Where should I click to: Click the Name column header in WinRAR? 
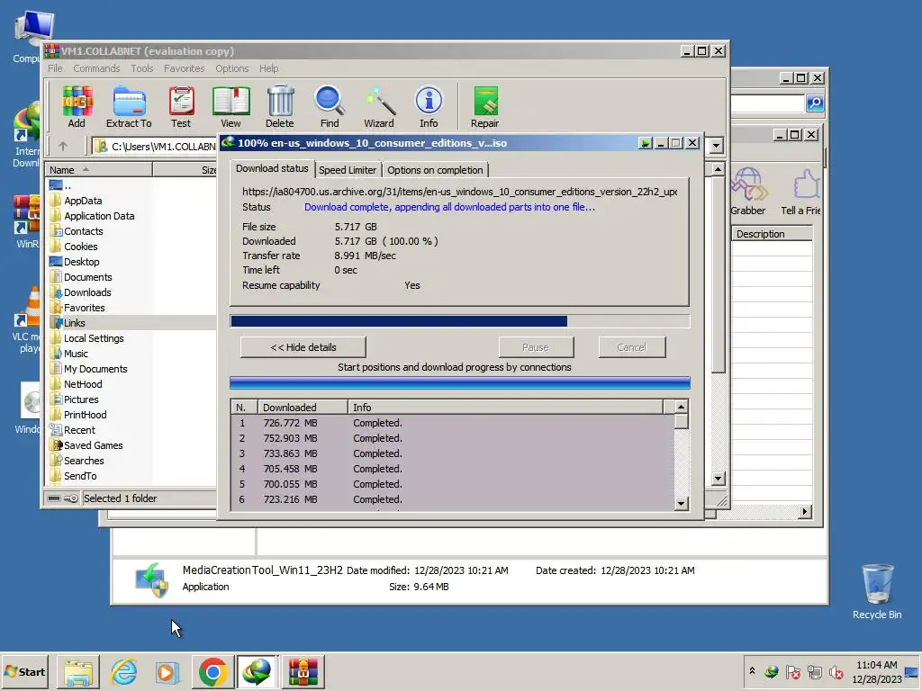click(x=99, y=170)
